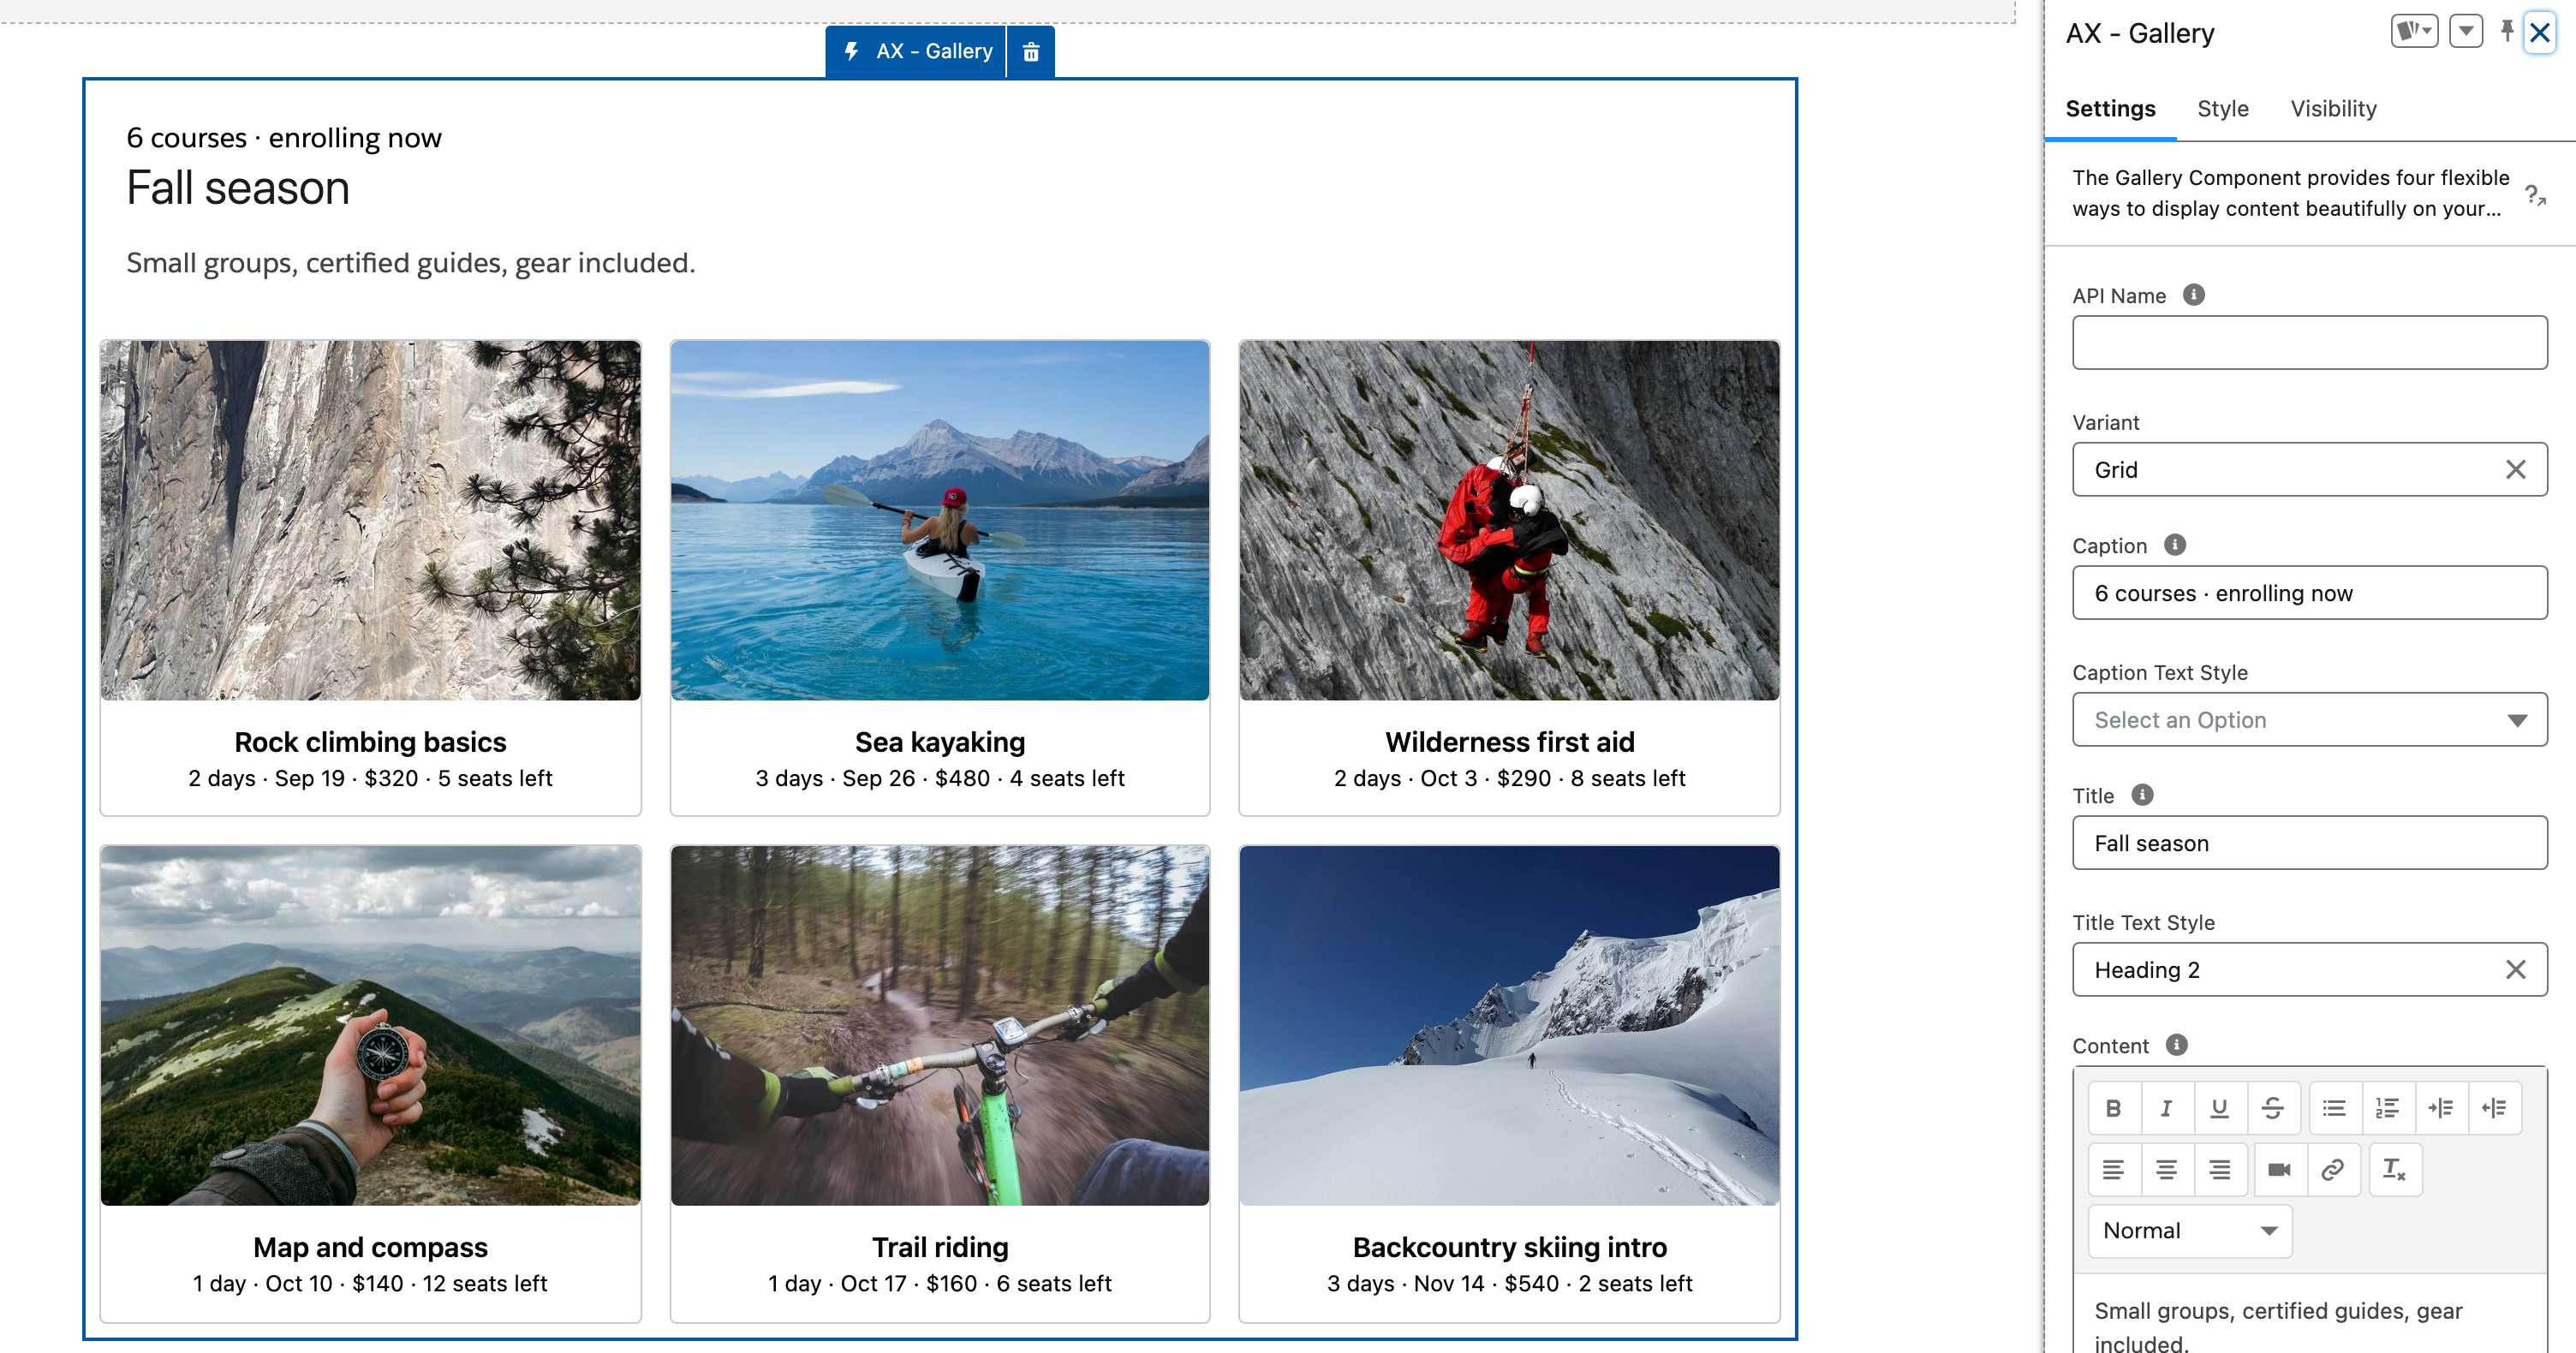Show Title info tooltip
Screen dimensions: 2576x1353
[x=2142, y=795]
